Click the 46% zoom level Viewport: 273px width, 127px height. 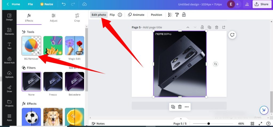point(241,124)
